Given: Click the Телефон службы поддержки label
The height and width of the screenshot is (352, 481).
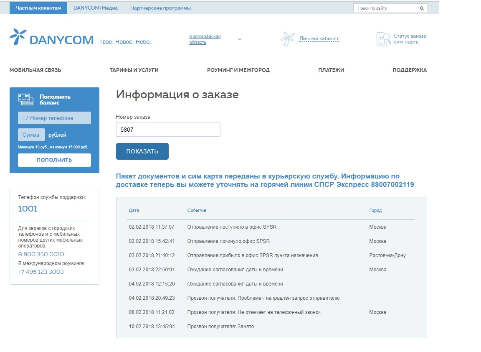Looking at the screenshot, I should pyautogui.click(x=52, y=197).
